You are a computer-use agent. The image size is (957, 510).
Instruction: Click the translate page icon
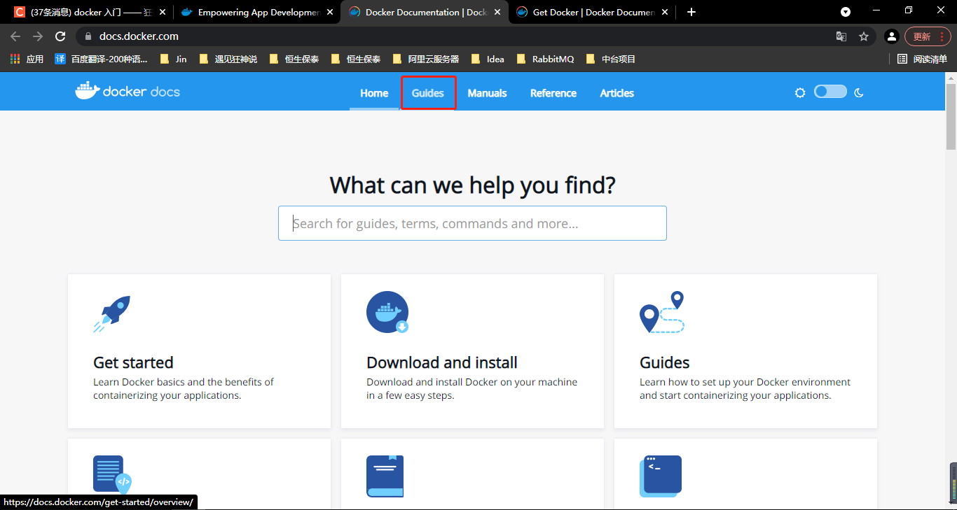(841, 36)
